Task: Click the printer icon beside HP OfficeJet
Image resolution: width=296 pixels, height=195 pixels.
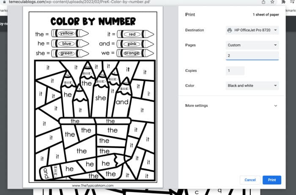Action: coord(230,30)
